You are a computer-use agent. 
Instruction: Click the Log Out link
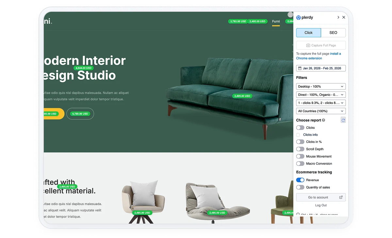pyautogui.click(x=321, y=205)
